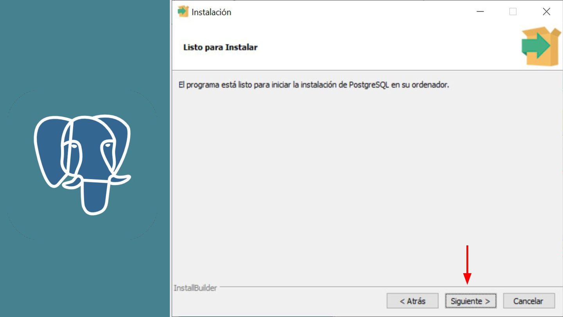563x317 pixels.
Task: Click the word PostgreSQL in the message
Action: 369,85
